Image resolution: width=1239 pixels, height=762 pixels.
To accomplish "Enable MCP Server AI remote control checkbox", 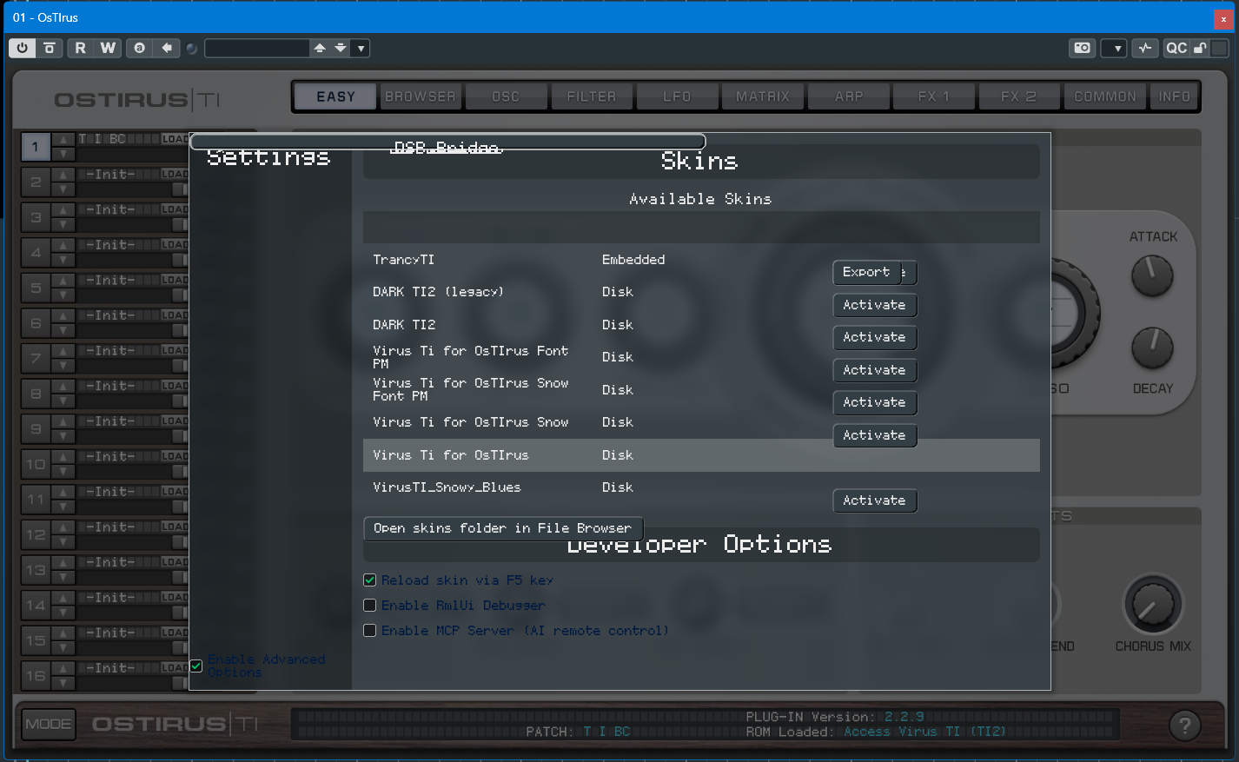I will (x=369, y=630).
